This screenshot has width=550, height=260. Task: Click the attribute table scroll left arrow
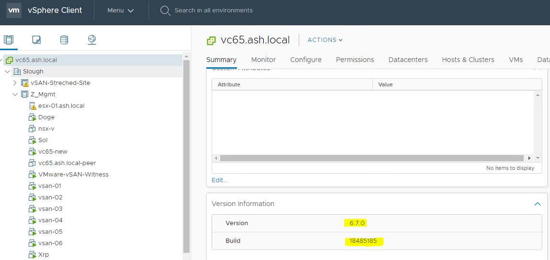[216, 158]
